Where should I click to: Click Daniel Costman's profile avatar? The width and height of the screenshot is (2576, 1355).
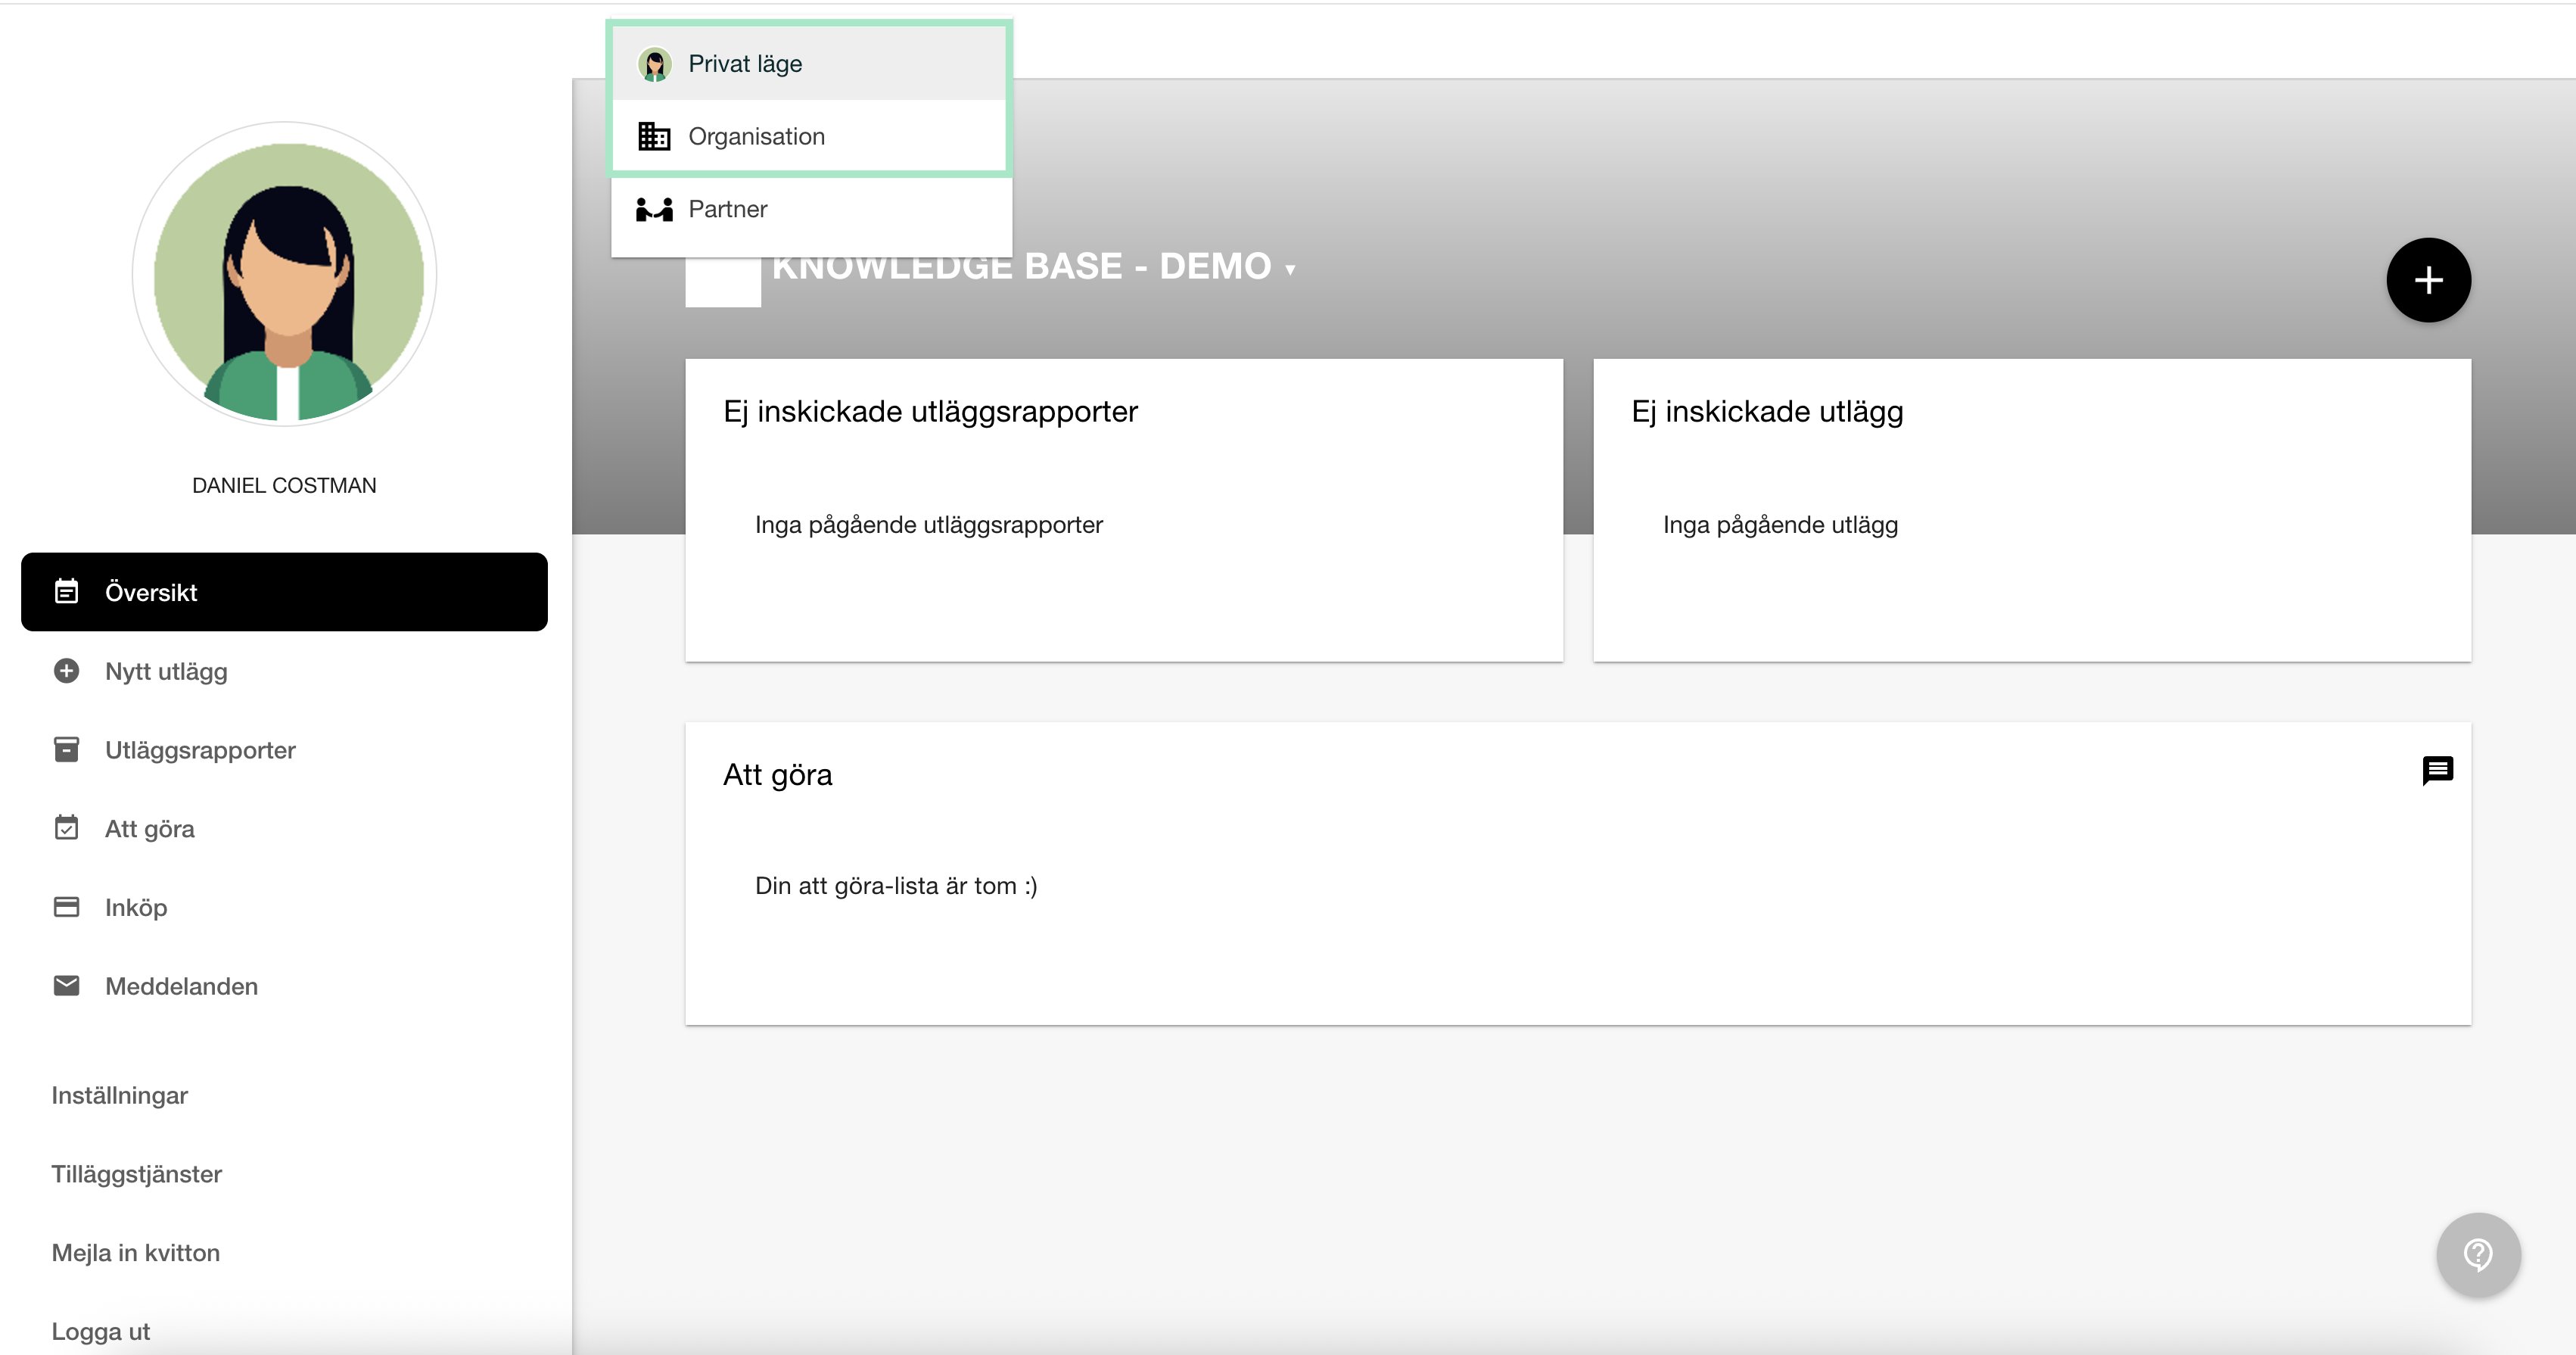285,274
